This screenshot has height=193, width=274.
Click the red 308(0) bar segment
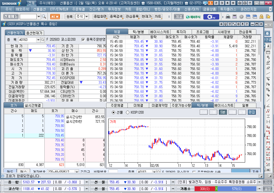(204, 189)
